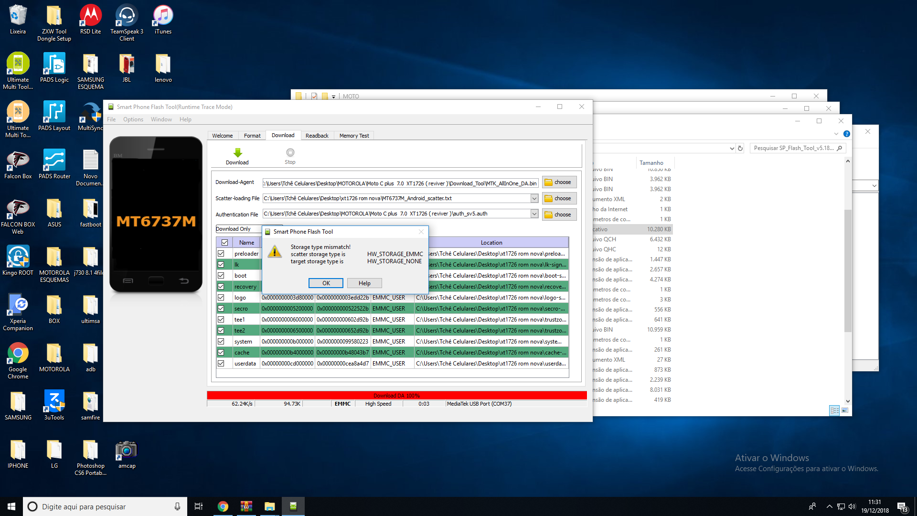Expand the ribbon chevron in Explorer window
Screen dimensions: 917x516
tap(836, 134)
